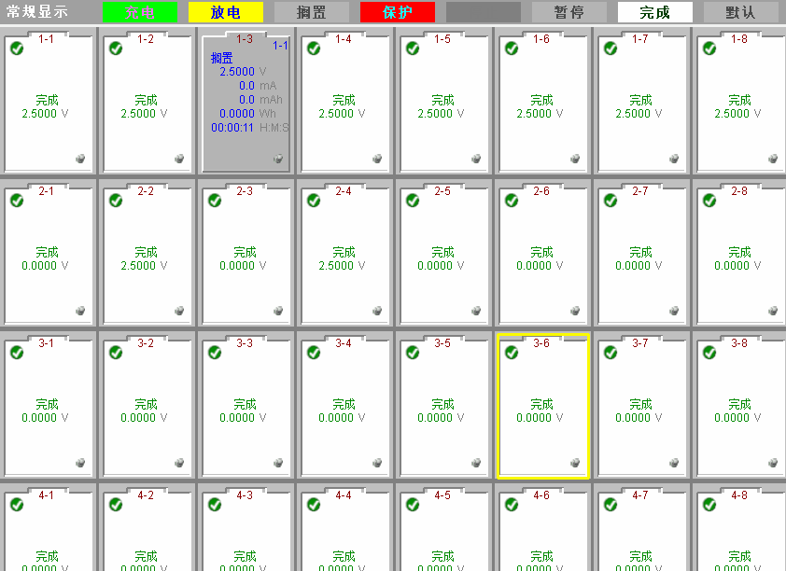Click green checkmark icon on channel 4-5
The image size is (786, 571).
click(x=413, y=505)
